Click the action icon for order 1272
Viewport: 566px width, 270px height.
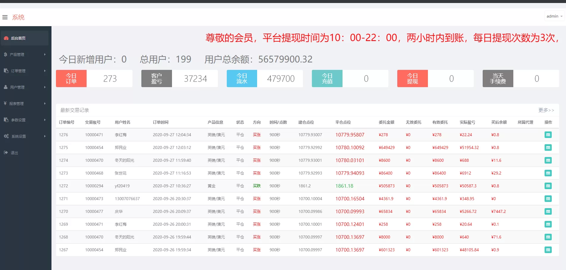(548, 186)
